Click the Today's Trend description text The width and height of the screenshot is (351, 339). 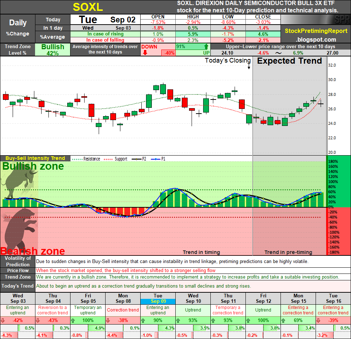144,286
